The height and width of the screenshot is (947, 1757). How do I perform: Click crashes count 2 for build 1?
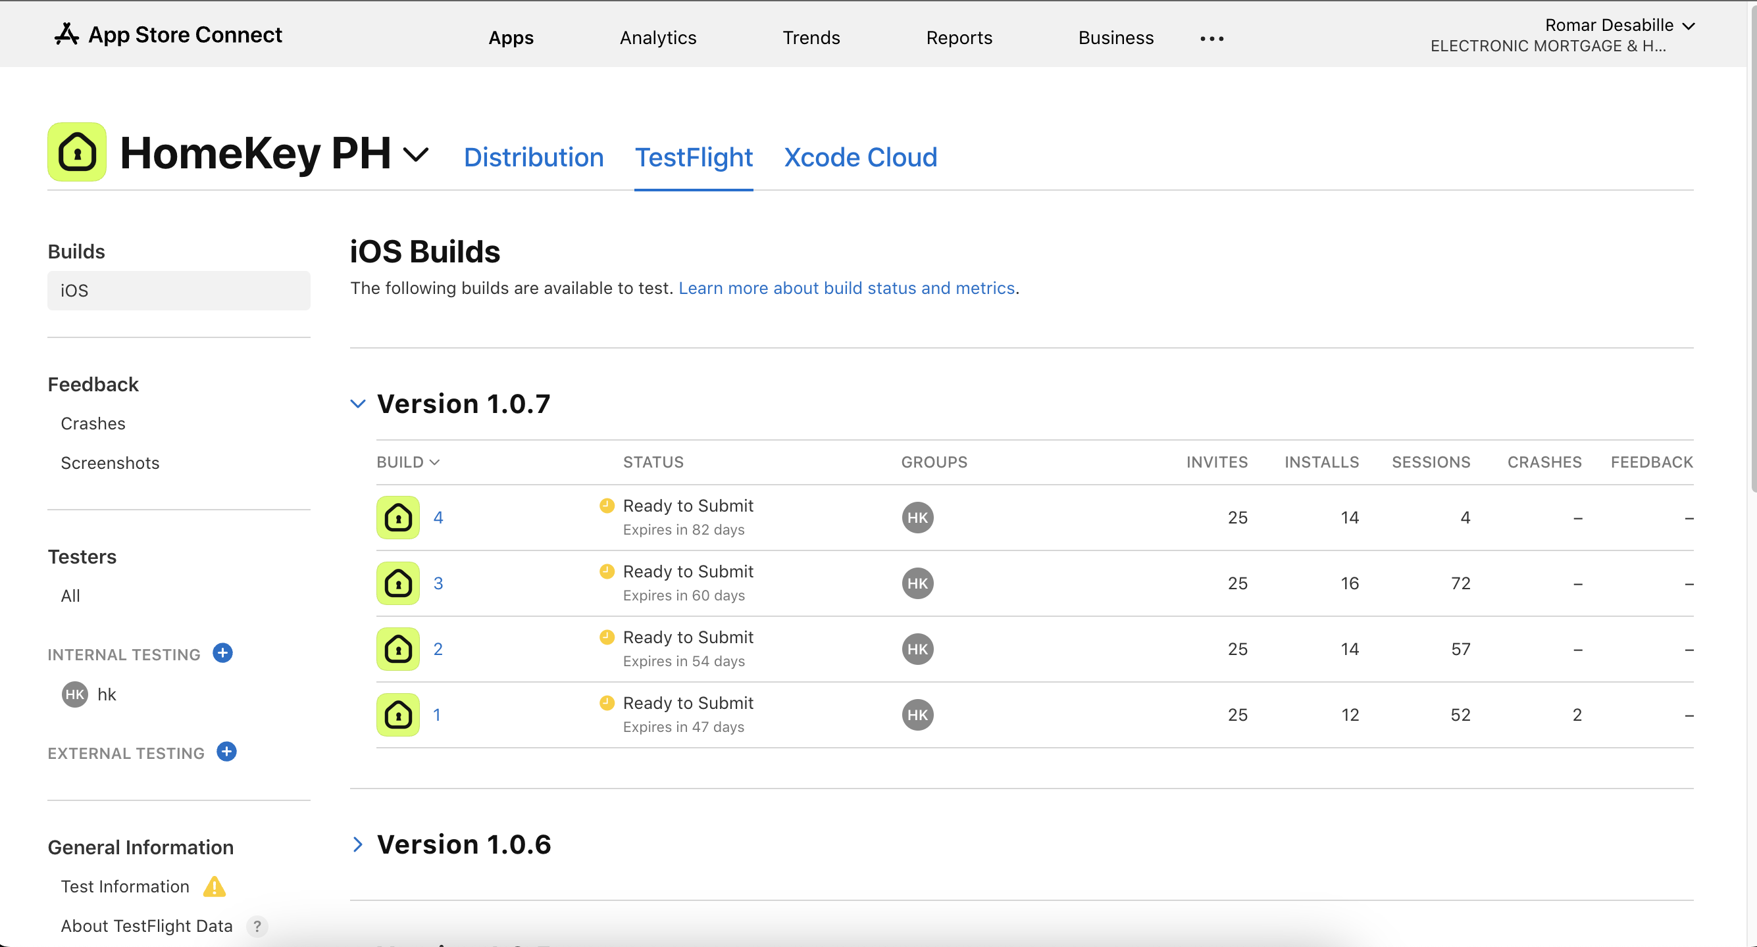point(1577,714)
